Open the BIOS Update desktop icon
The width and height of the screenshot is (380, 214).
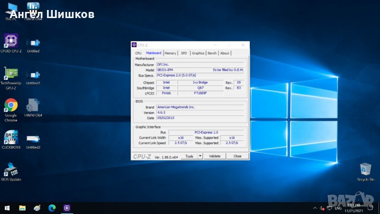point(11,170)
